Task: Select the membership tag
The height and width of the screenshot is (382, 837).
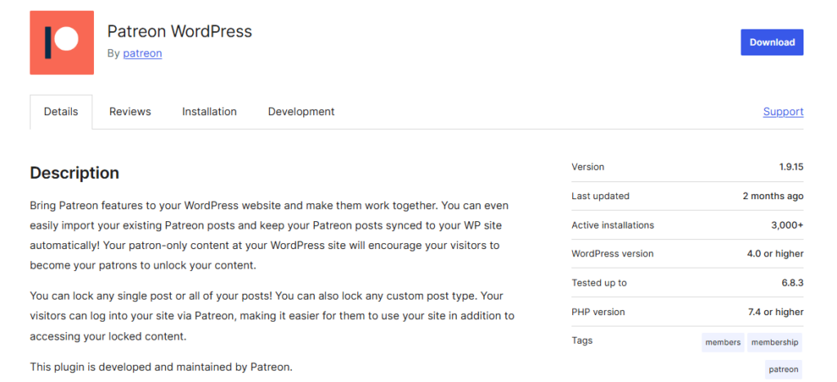Action: coord(774,343)
